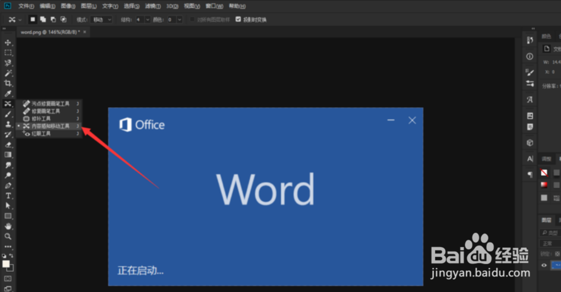The width and height of the screenshot is (561, 292).
Task: Open the tool preset picker arrow
Action: pos(20,20)
